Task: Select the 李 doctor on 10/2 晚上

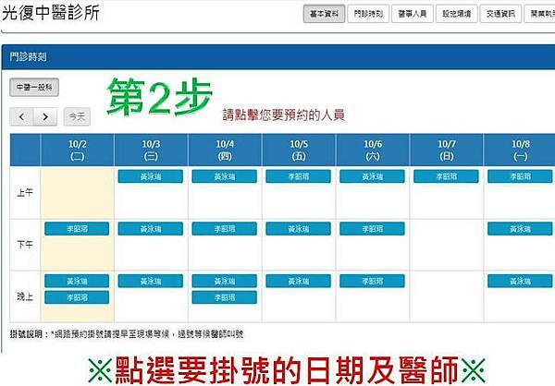Action: (77, 297)
